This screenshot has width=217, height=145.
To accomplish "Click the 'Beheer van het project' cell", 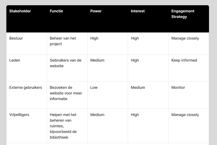I will [63, 41].
